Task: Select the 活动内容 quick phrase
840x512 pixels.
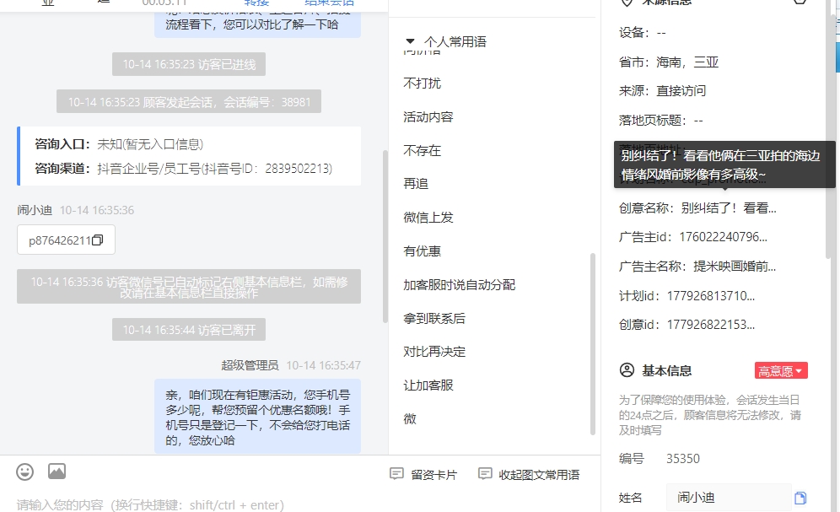Action: pos(428,116)
